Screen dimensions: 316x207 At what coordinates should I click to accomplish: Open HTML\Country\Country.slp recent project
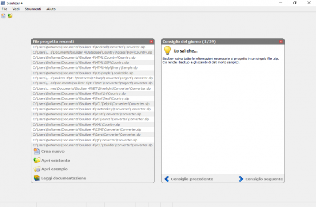93,58
